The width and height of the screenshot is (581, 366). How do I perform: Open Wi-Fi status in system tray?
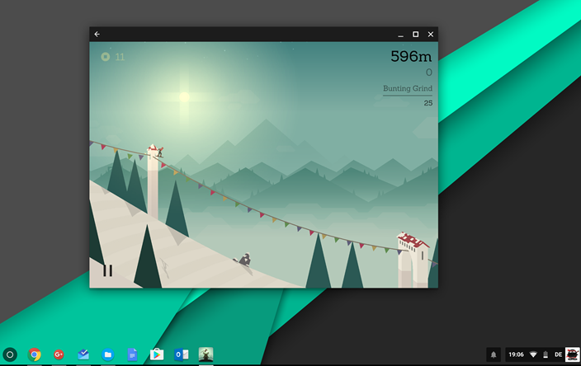(533, 354)
